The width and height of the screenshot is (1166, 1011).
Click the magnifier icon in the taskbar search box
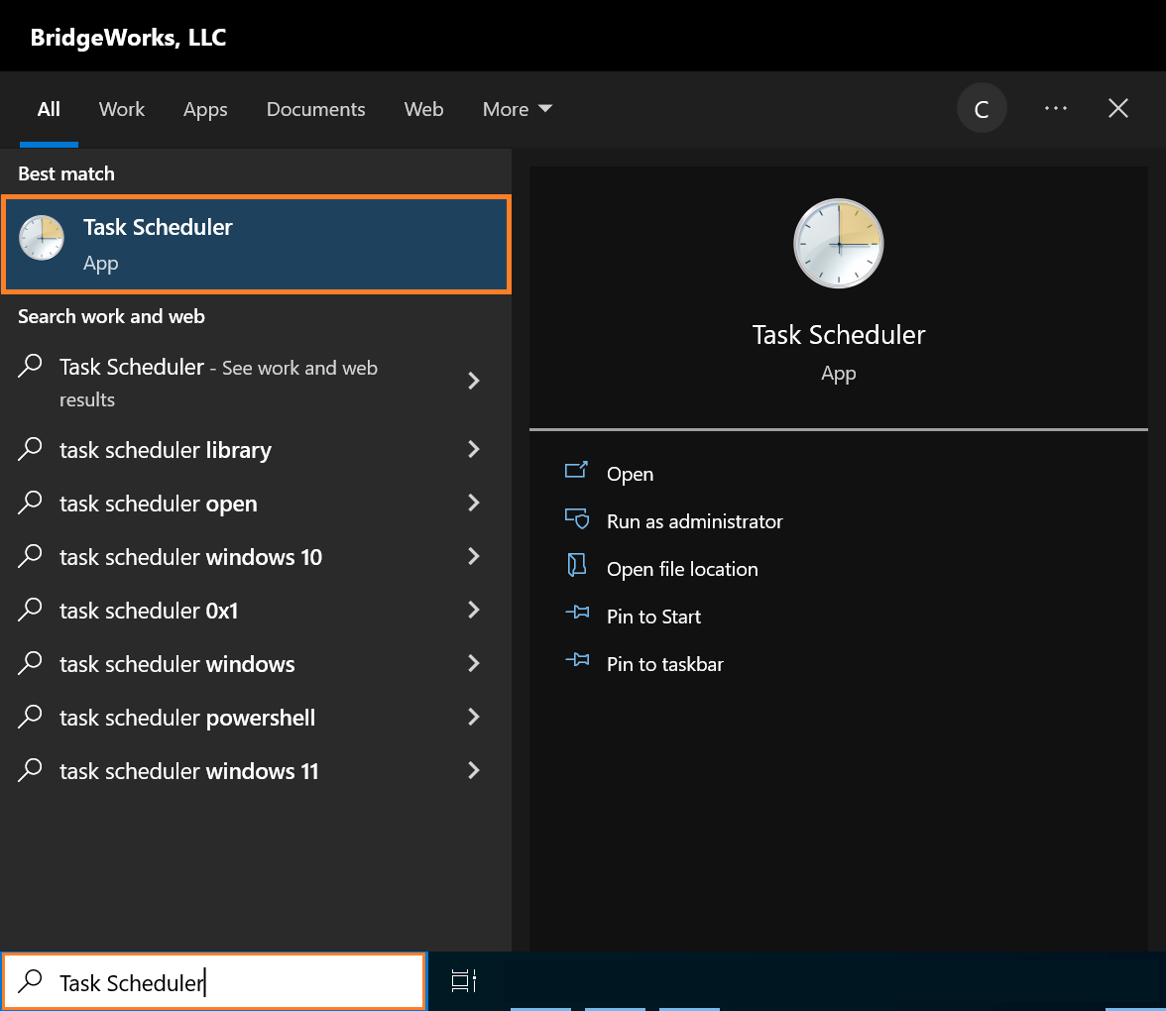pos(30,981)
